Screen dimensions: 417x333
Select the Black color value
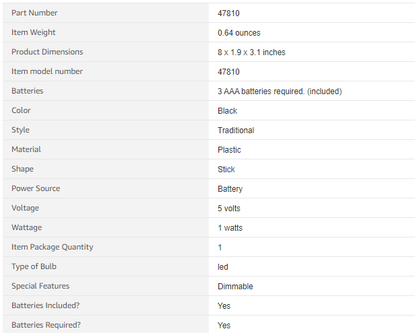coord(227,111)
